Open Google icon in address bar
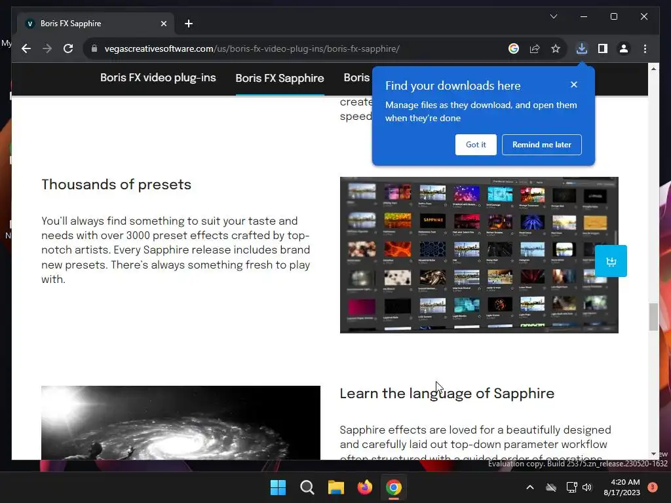Image resolution: width=671 pixels, height=503 pixels. click(x=514, y=48)
